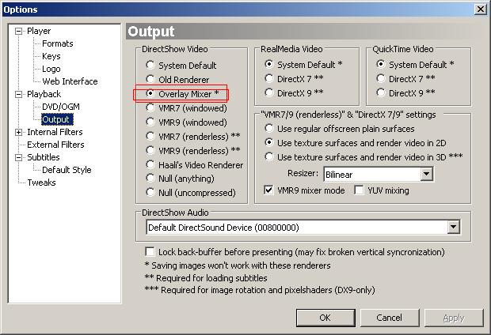The width and height of the screenshot is (491, 335).
Task: Click the Bilinear resizer combo box
Action: coord(379,174)
